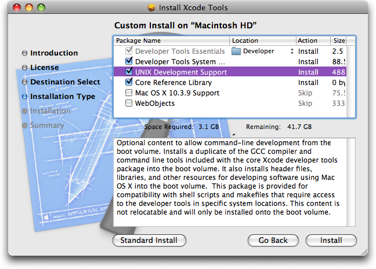Click the Action column header
Screen dimensions: 376x269
pos(313,40)
